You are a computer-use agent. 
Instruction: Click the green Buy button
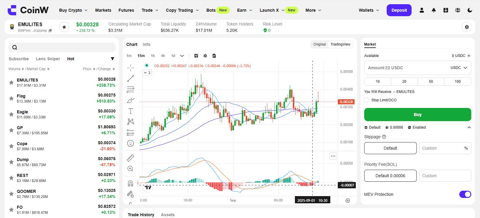[x=417, y=115]
